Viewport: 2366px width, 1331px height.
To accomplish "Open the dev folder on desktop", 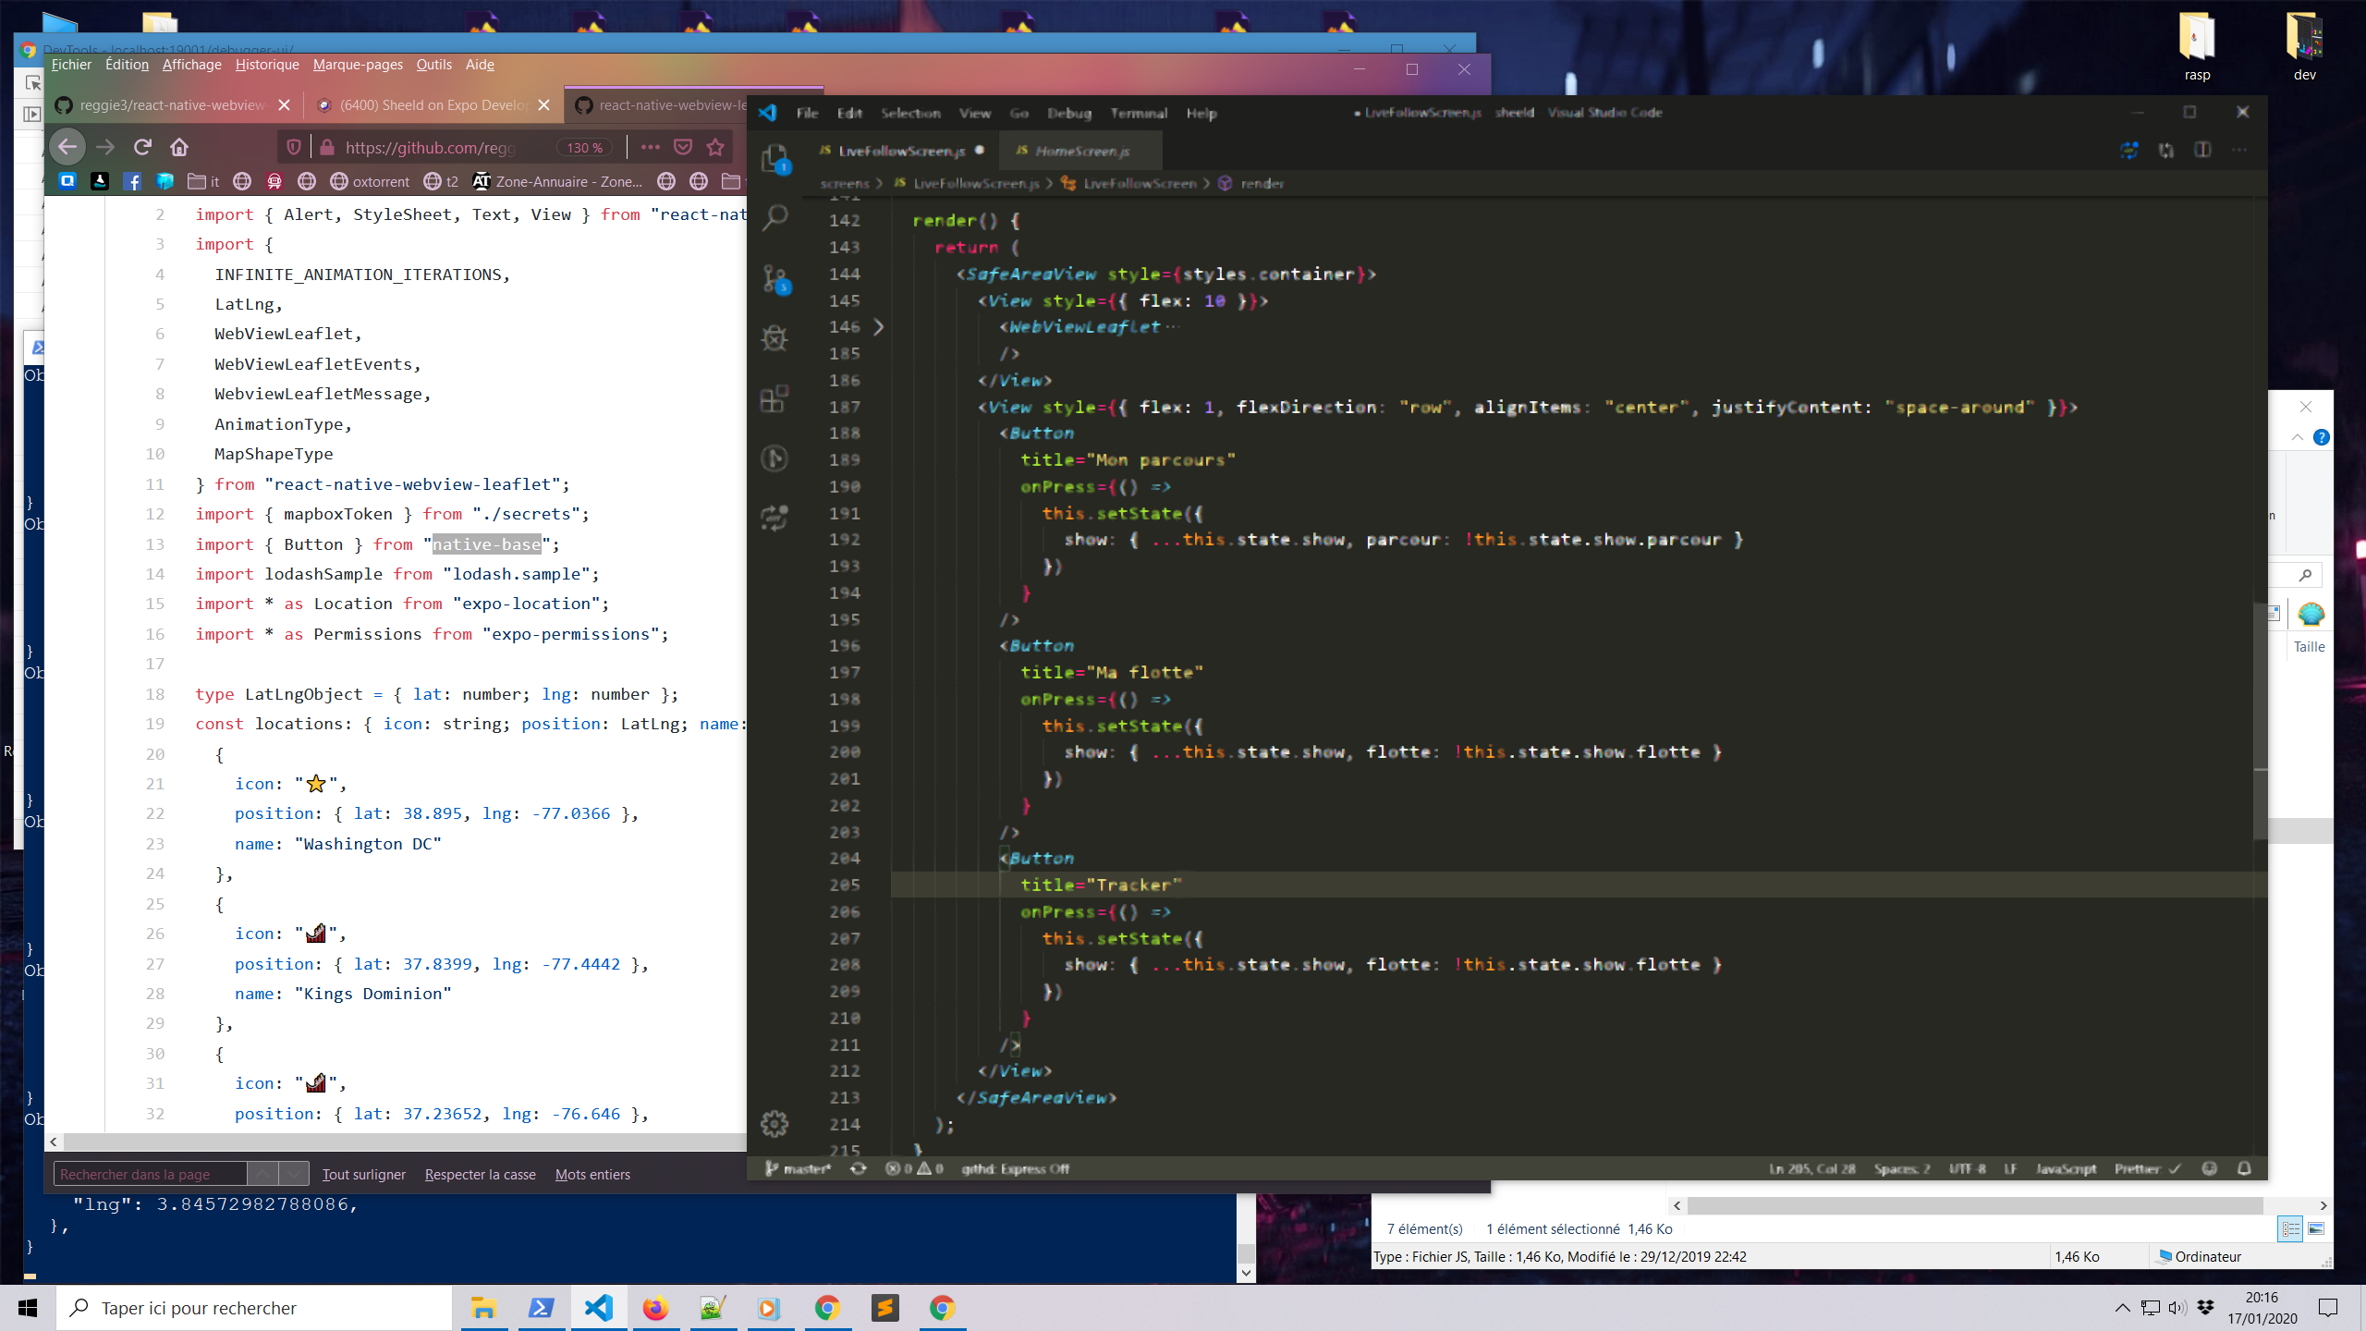I will click(2305, 48).
